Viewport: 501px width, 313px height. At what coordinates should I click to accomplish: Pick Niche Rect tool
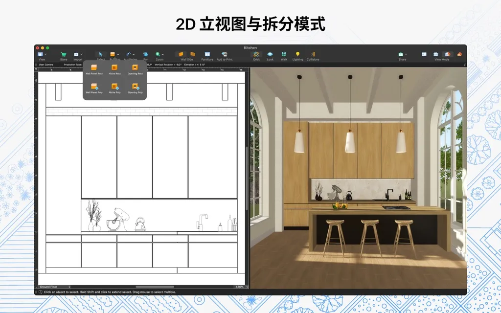click(x=114, y=67)
